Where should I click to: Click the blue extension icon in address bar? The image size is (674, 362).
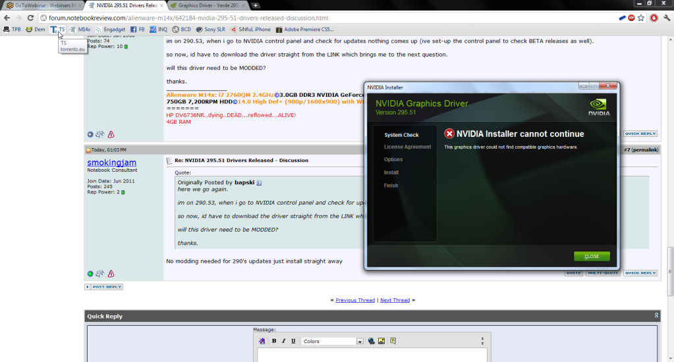pyautogui.click(x=622, y=18)
